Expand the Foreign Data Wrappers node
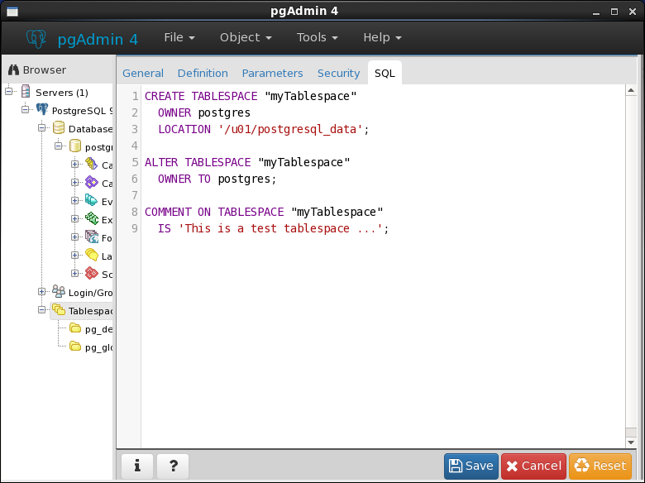 (75, 237)
